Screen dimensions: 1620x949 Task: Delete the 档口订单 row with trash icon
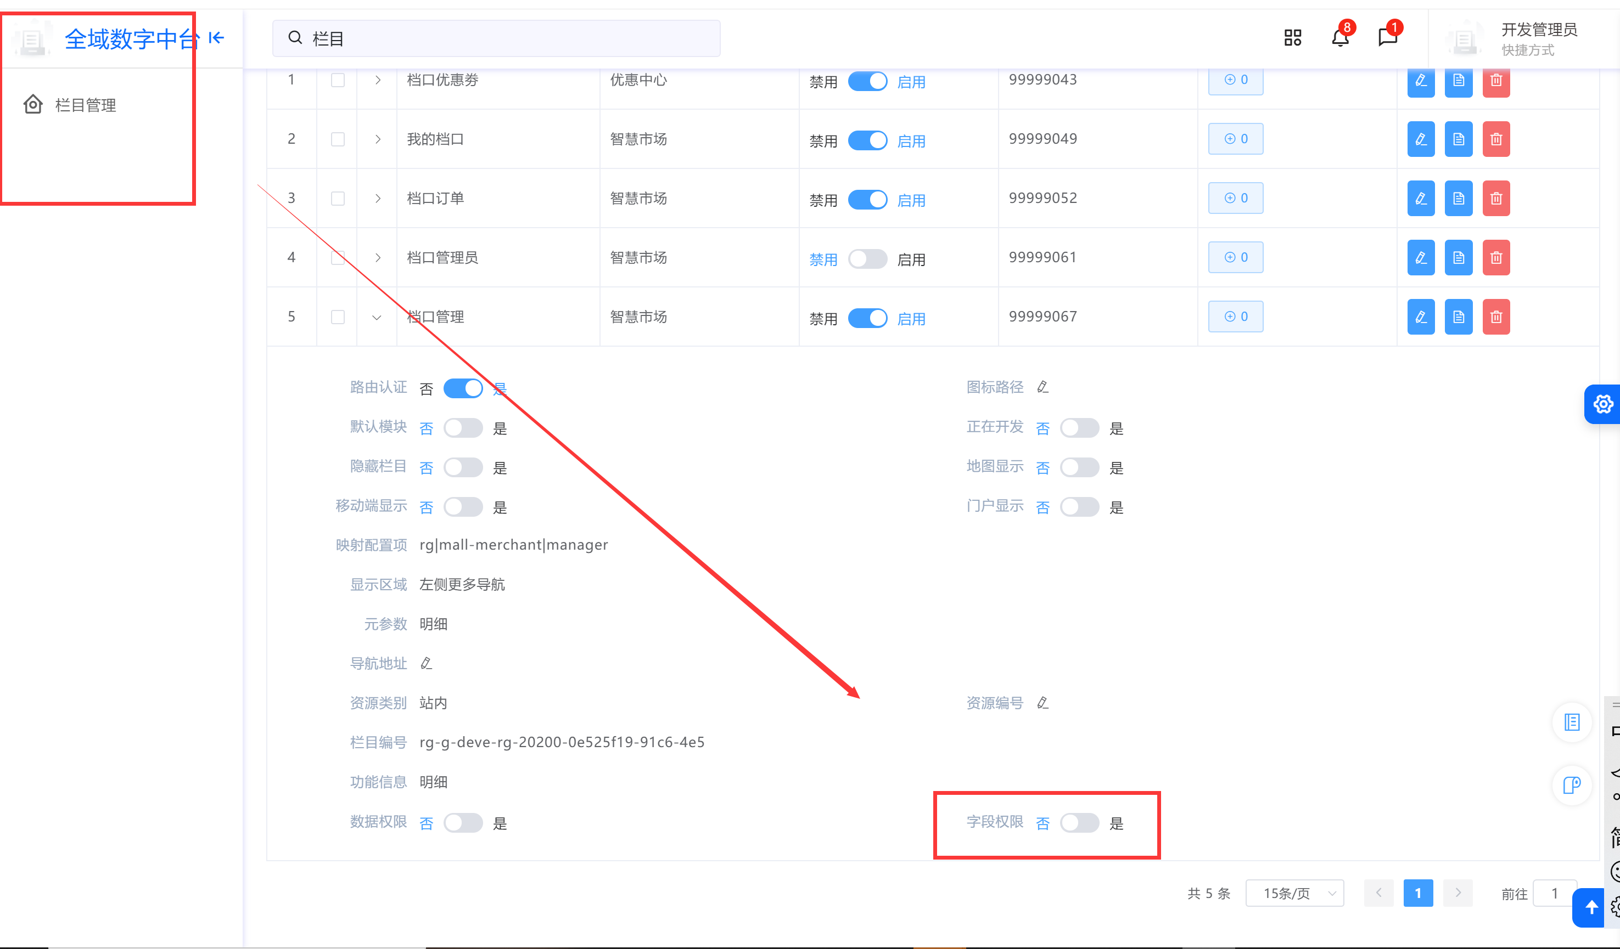pyautogui.click(x=1495, y=198)
